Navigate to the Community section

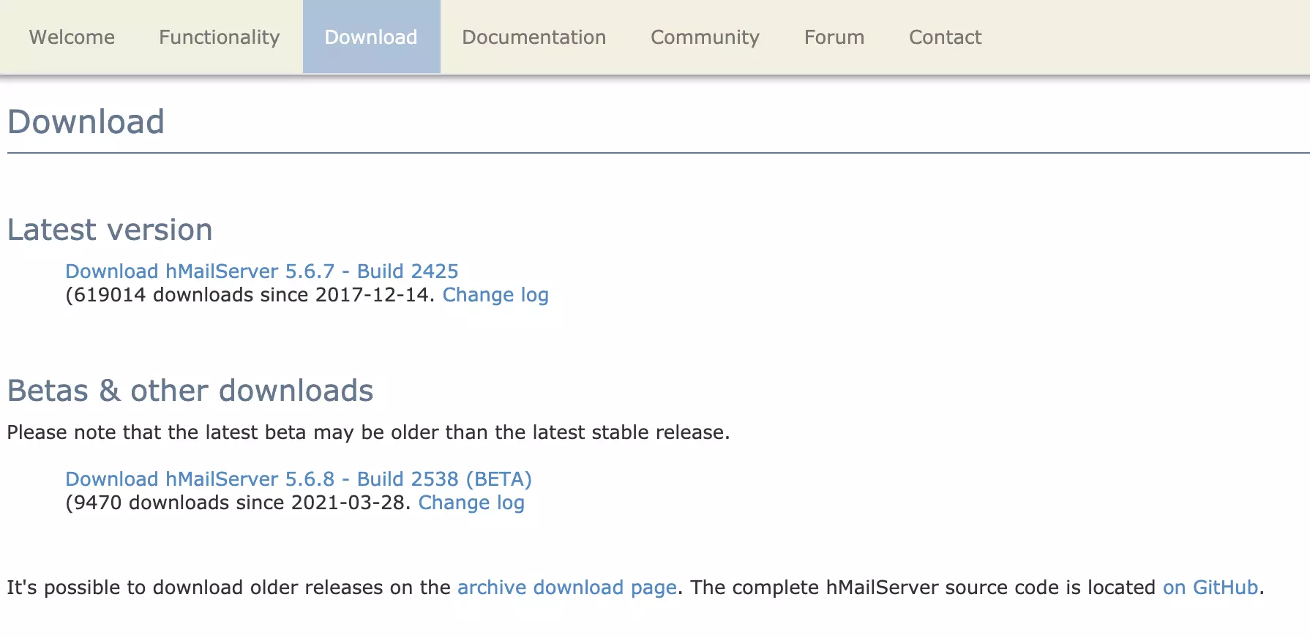coord(705,37)
